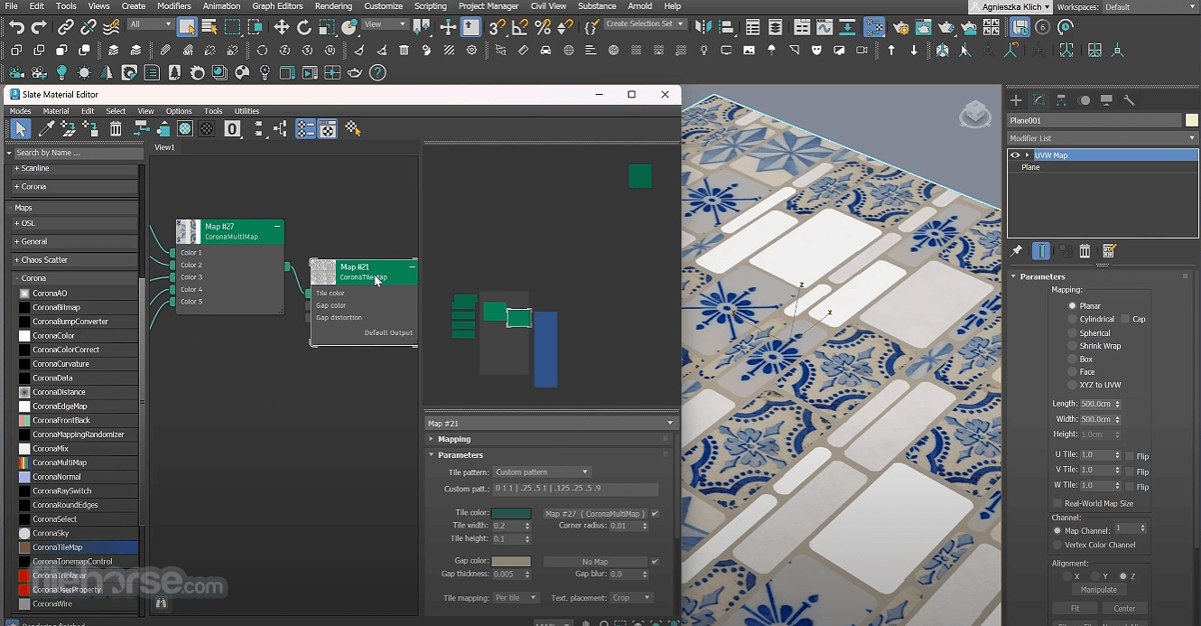This screenshot has width=1201, height=626.
Task: Click the Plane001 object color swatch
Action: click(x=1192, y=120)
